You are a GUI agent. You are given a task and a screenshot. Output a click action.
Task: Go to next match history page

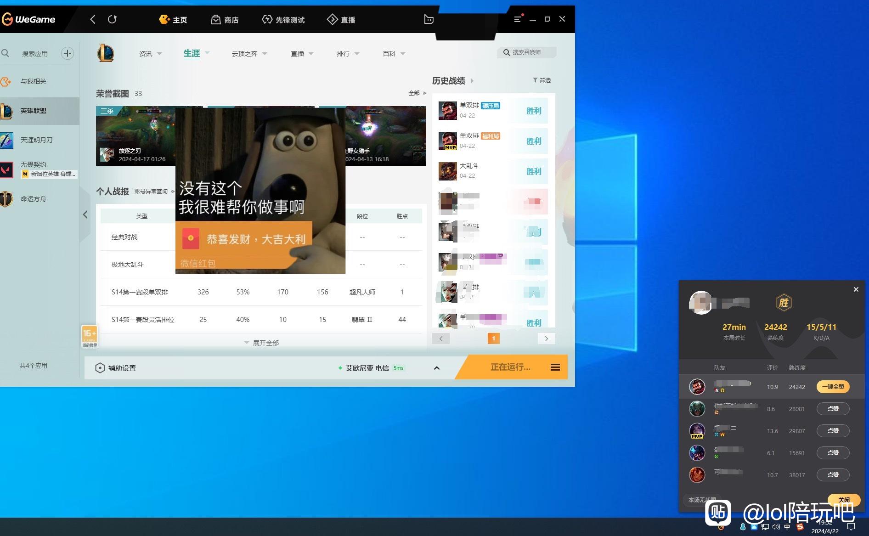(546, 339)
